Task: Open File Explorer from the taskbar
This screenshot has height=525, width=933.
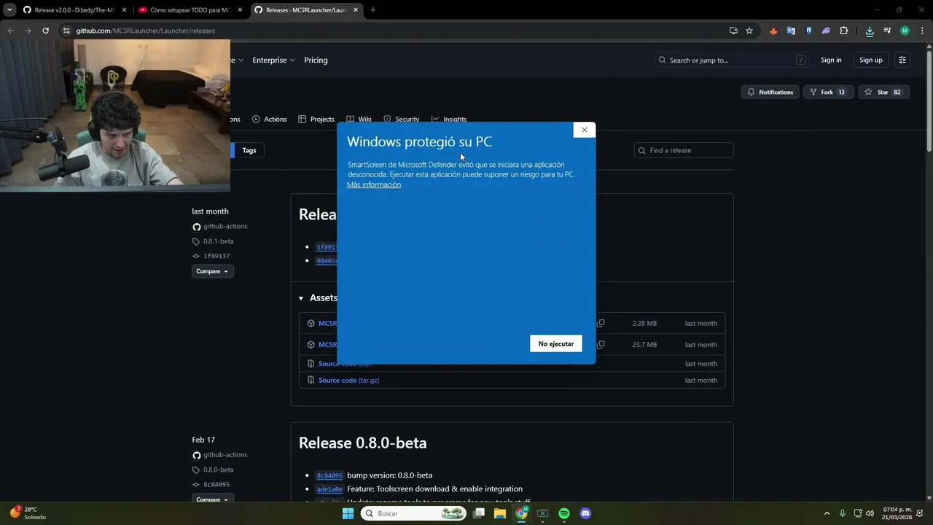Action: click(x=499, y=513)
